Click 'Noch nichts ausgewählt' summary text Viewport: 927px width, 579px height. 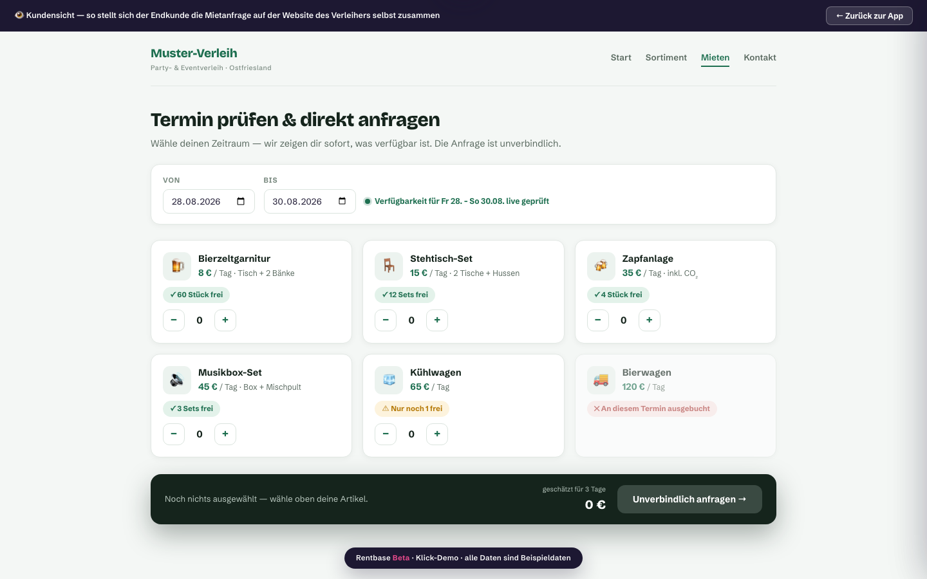pos(267,499)
